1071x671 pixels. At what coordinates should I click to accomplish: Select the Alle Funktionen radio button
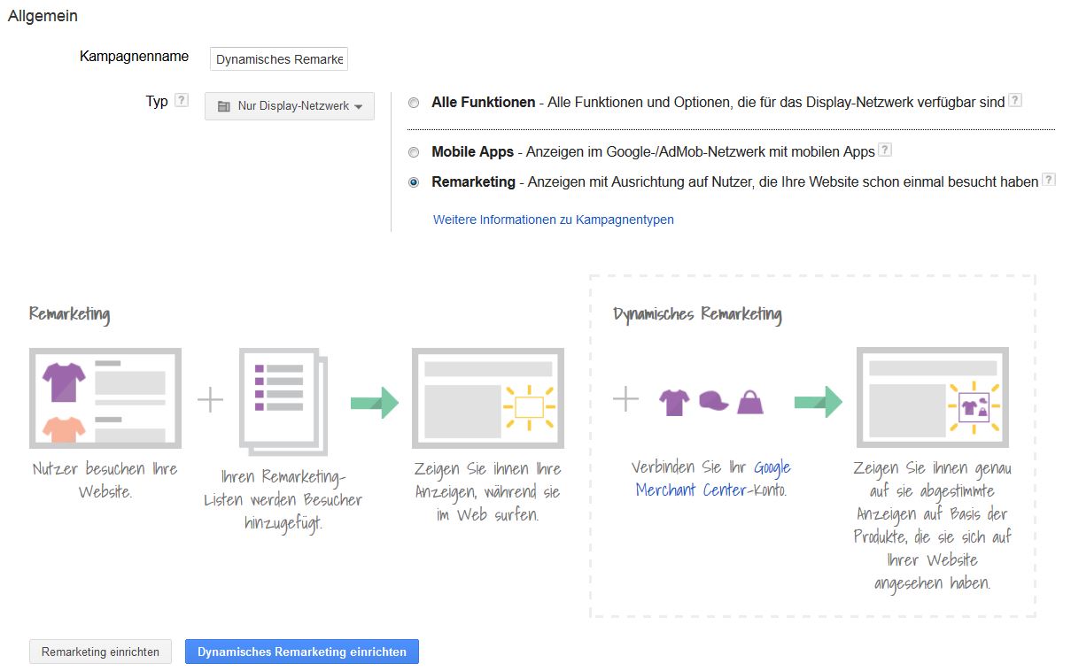point(414,103)
